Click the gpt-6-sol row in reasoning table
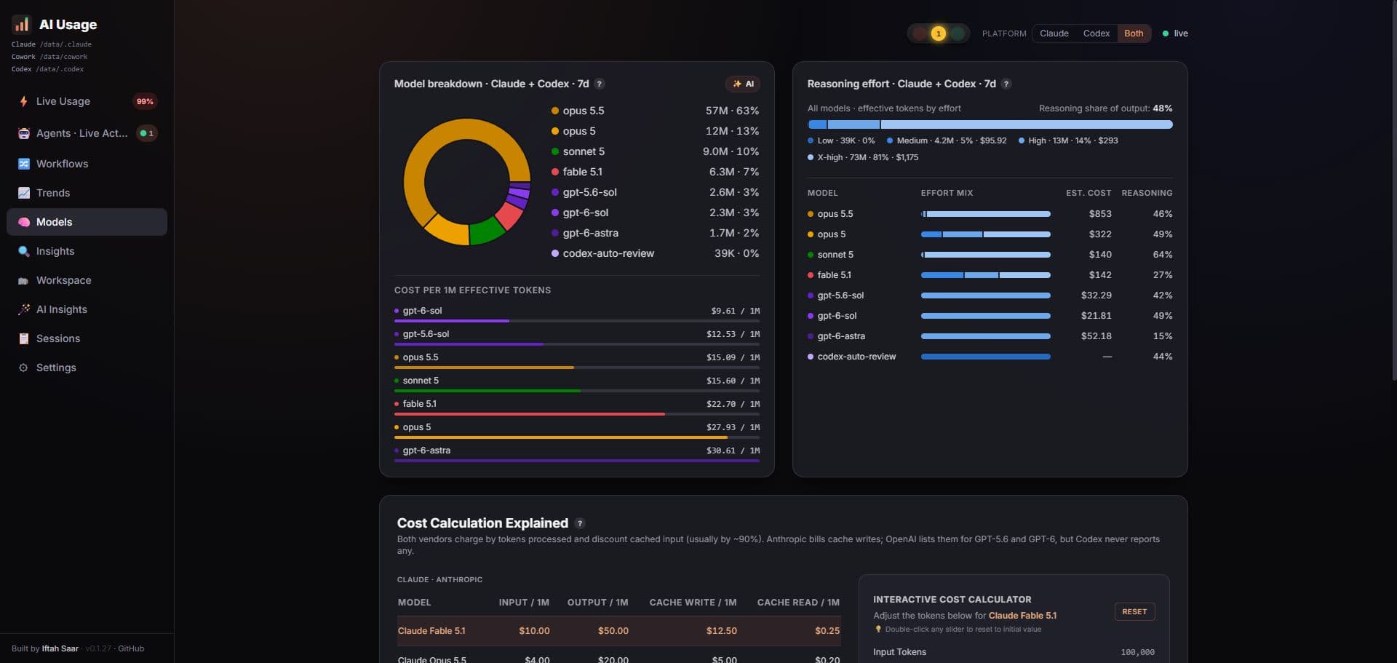Viewport: 1397px width, 663px height. point(990,316)
